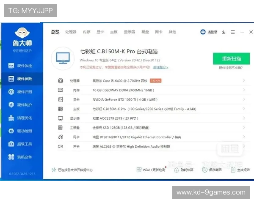Image resolution: width=254 pixels, height=203 pixels.
Task: Switch to the 其他 tab
Action: (x=172, y=32)
